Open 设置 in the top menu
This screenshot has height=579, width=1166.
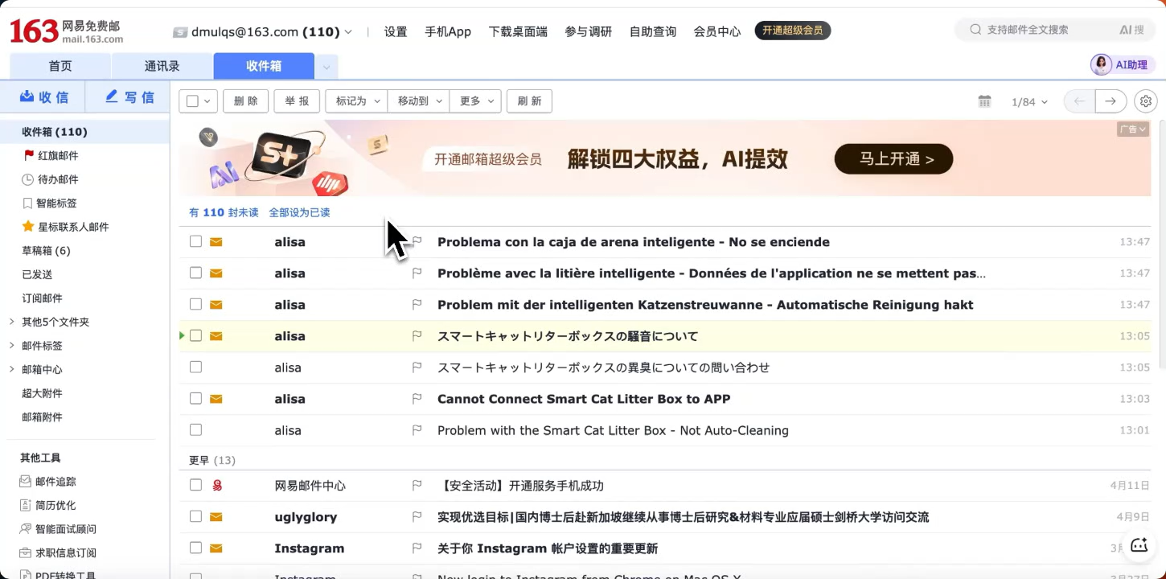click(x=396, y=31)
